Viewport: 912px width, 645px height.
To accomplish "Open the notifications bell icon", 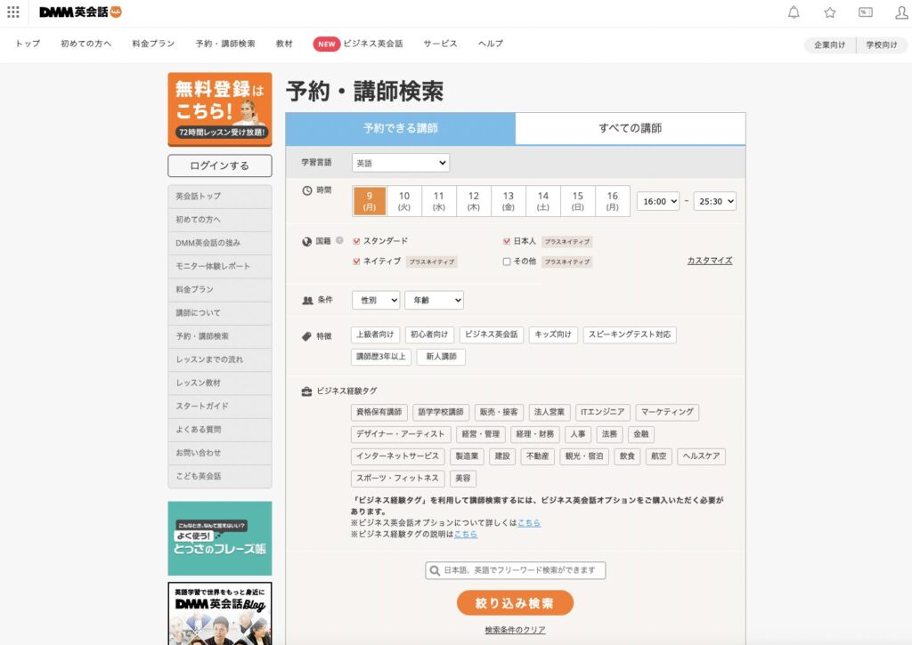I will [794, 12].
